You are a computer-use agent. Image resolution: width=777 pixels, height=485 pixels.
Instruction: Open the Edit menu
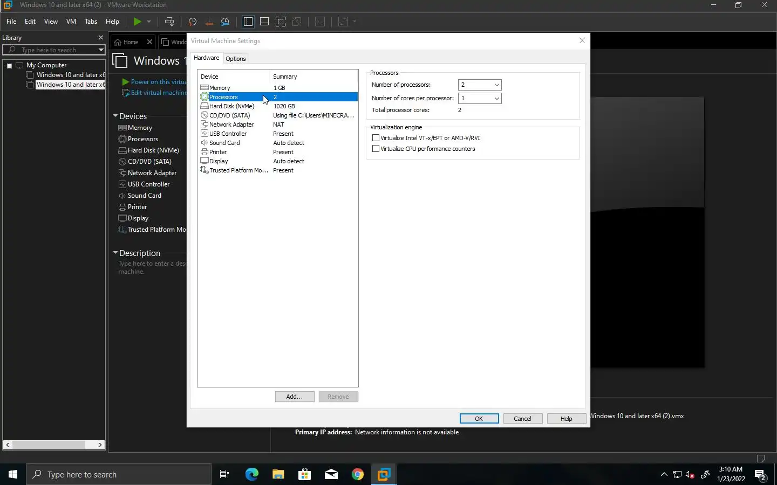(x=30, y=22)
